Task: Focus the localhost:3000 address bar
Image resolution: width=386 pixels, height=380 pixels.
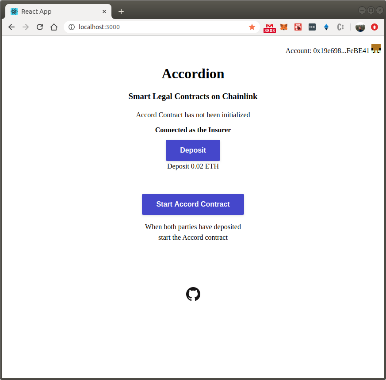Action: click(x=162, y=27)
